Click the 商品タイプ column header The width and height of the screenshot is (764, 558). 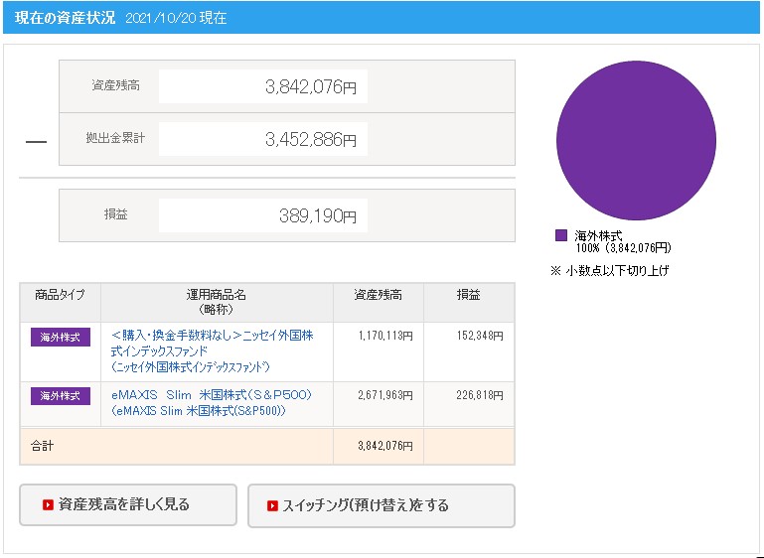tap(61, 302)
